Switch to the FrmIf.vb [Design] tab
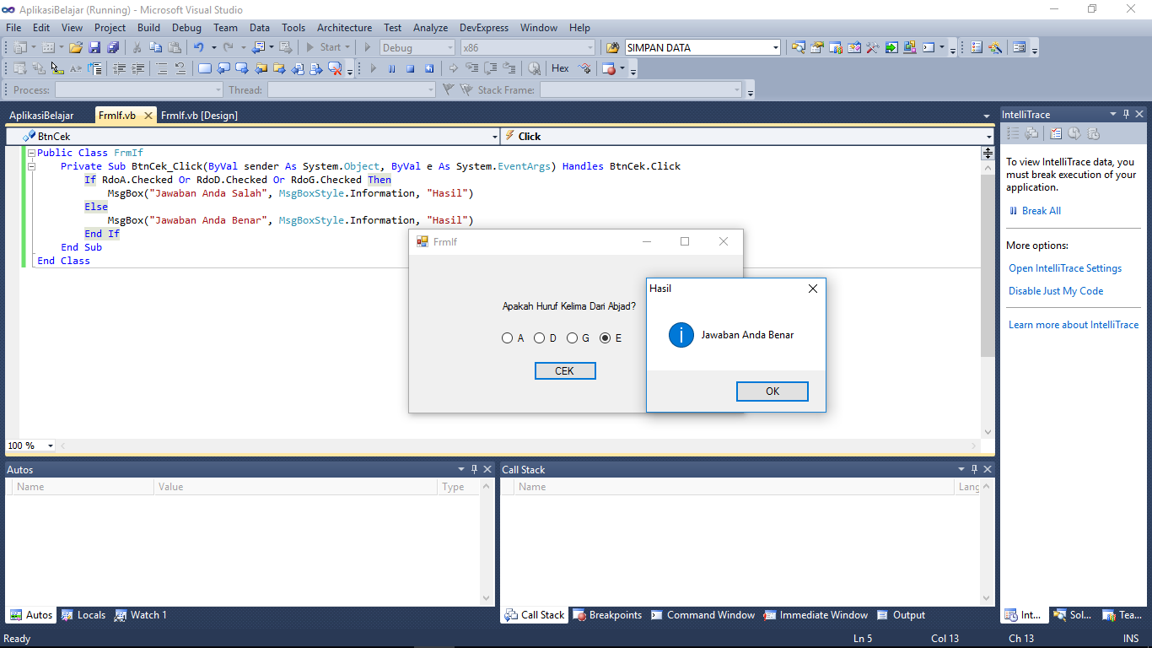 point(199,116)
